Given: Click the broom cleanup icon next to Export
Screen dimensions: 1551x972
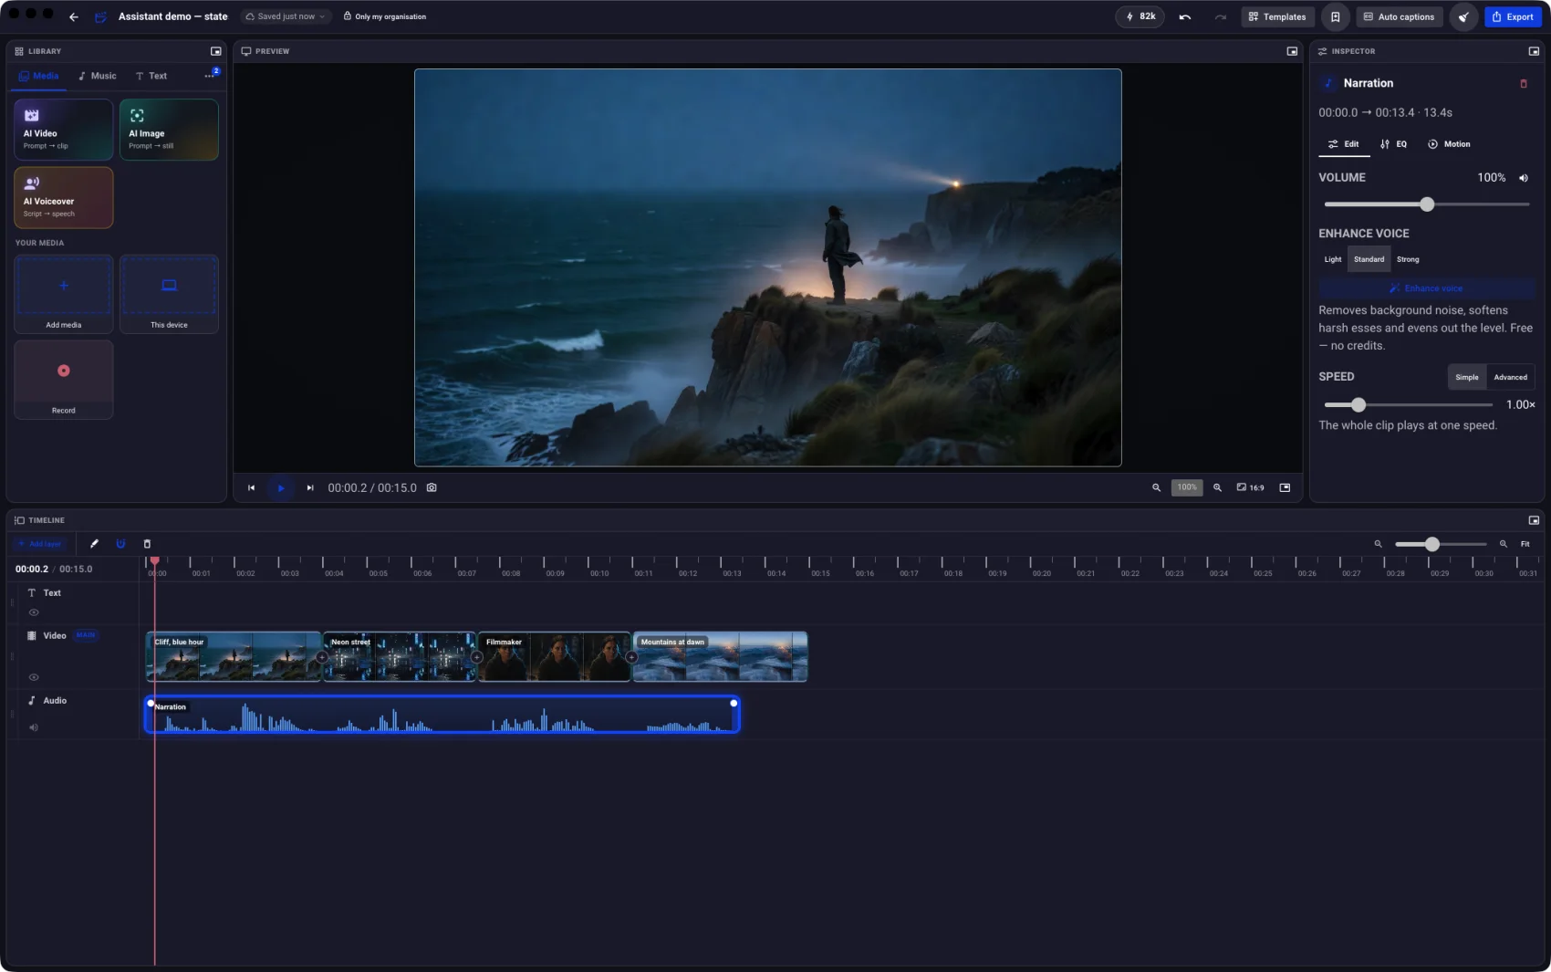Looking at the screenshot, I should (x=1463, y=16).
